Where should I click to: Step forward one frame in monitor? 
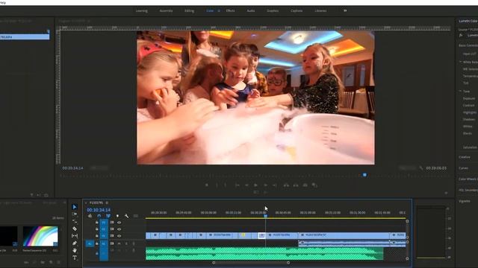pos(265,185)
